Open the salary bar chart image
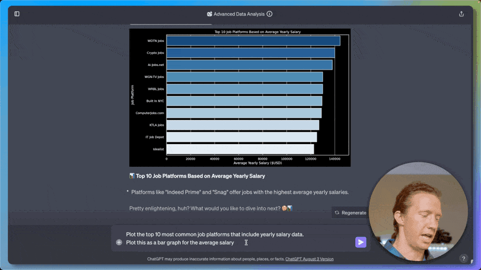The width and height of the screenshot is (481, 270). [240, 98]
